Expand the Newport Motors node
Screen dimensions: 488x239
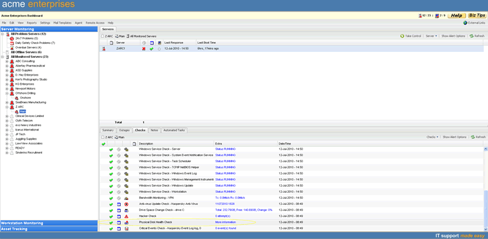coord(7,88)
